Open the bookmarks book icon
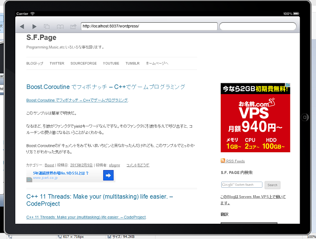 coord(60,26)
